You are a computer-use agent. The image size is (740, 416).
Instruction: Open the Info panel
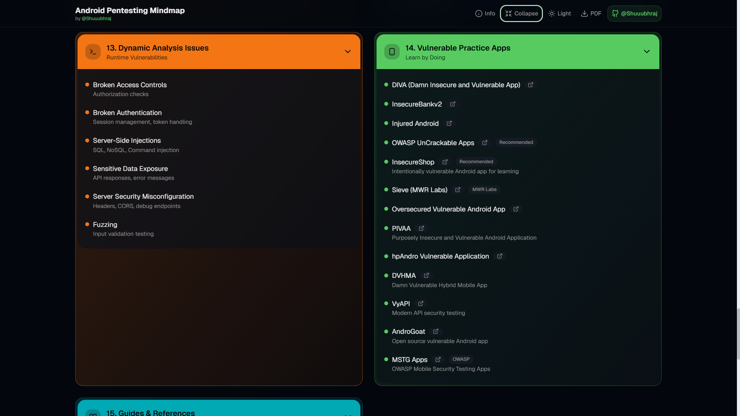tap(485, 14)
